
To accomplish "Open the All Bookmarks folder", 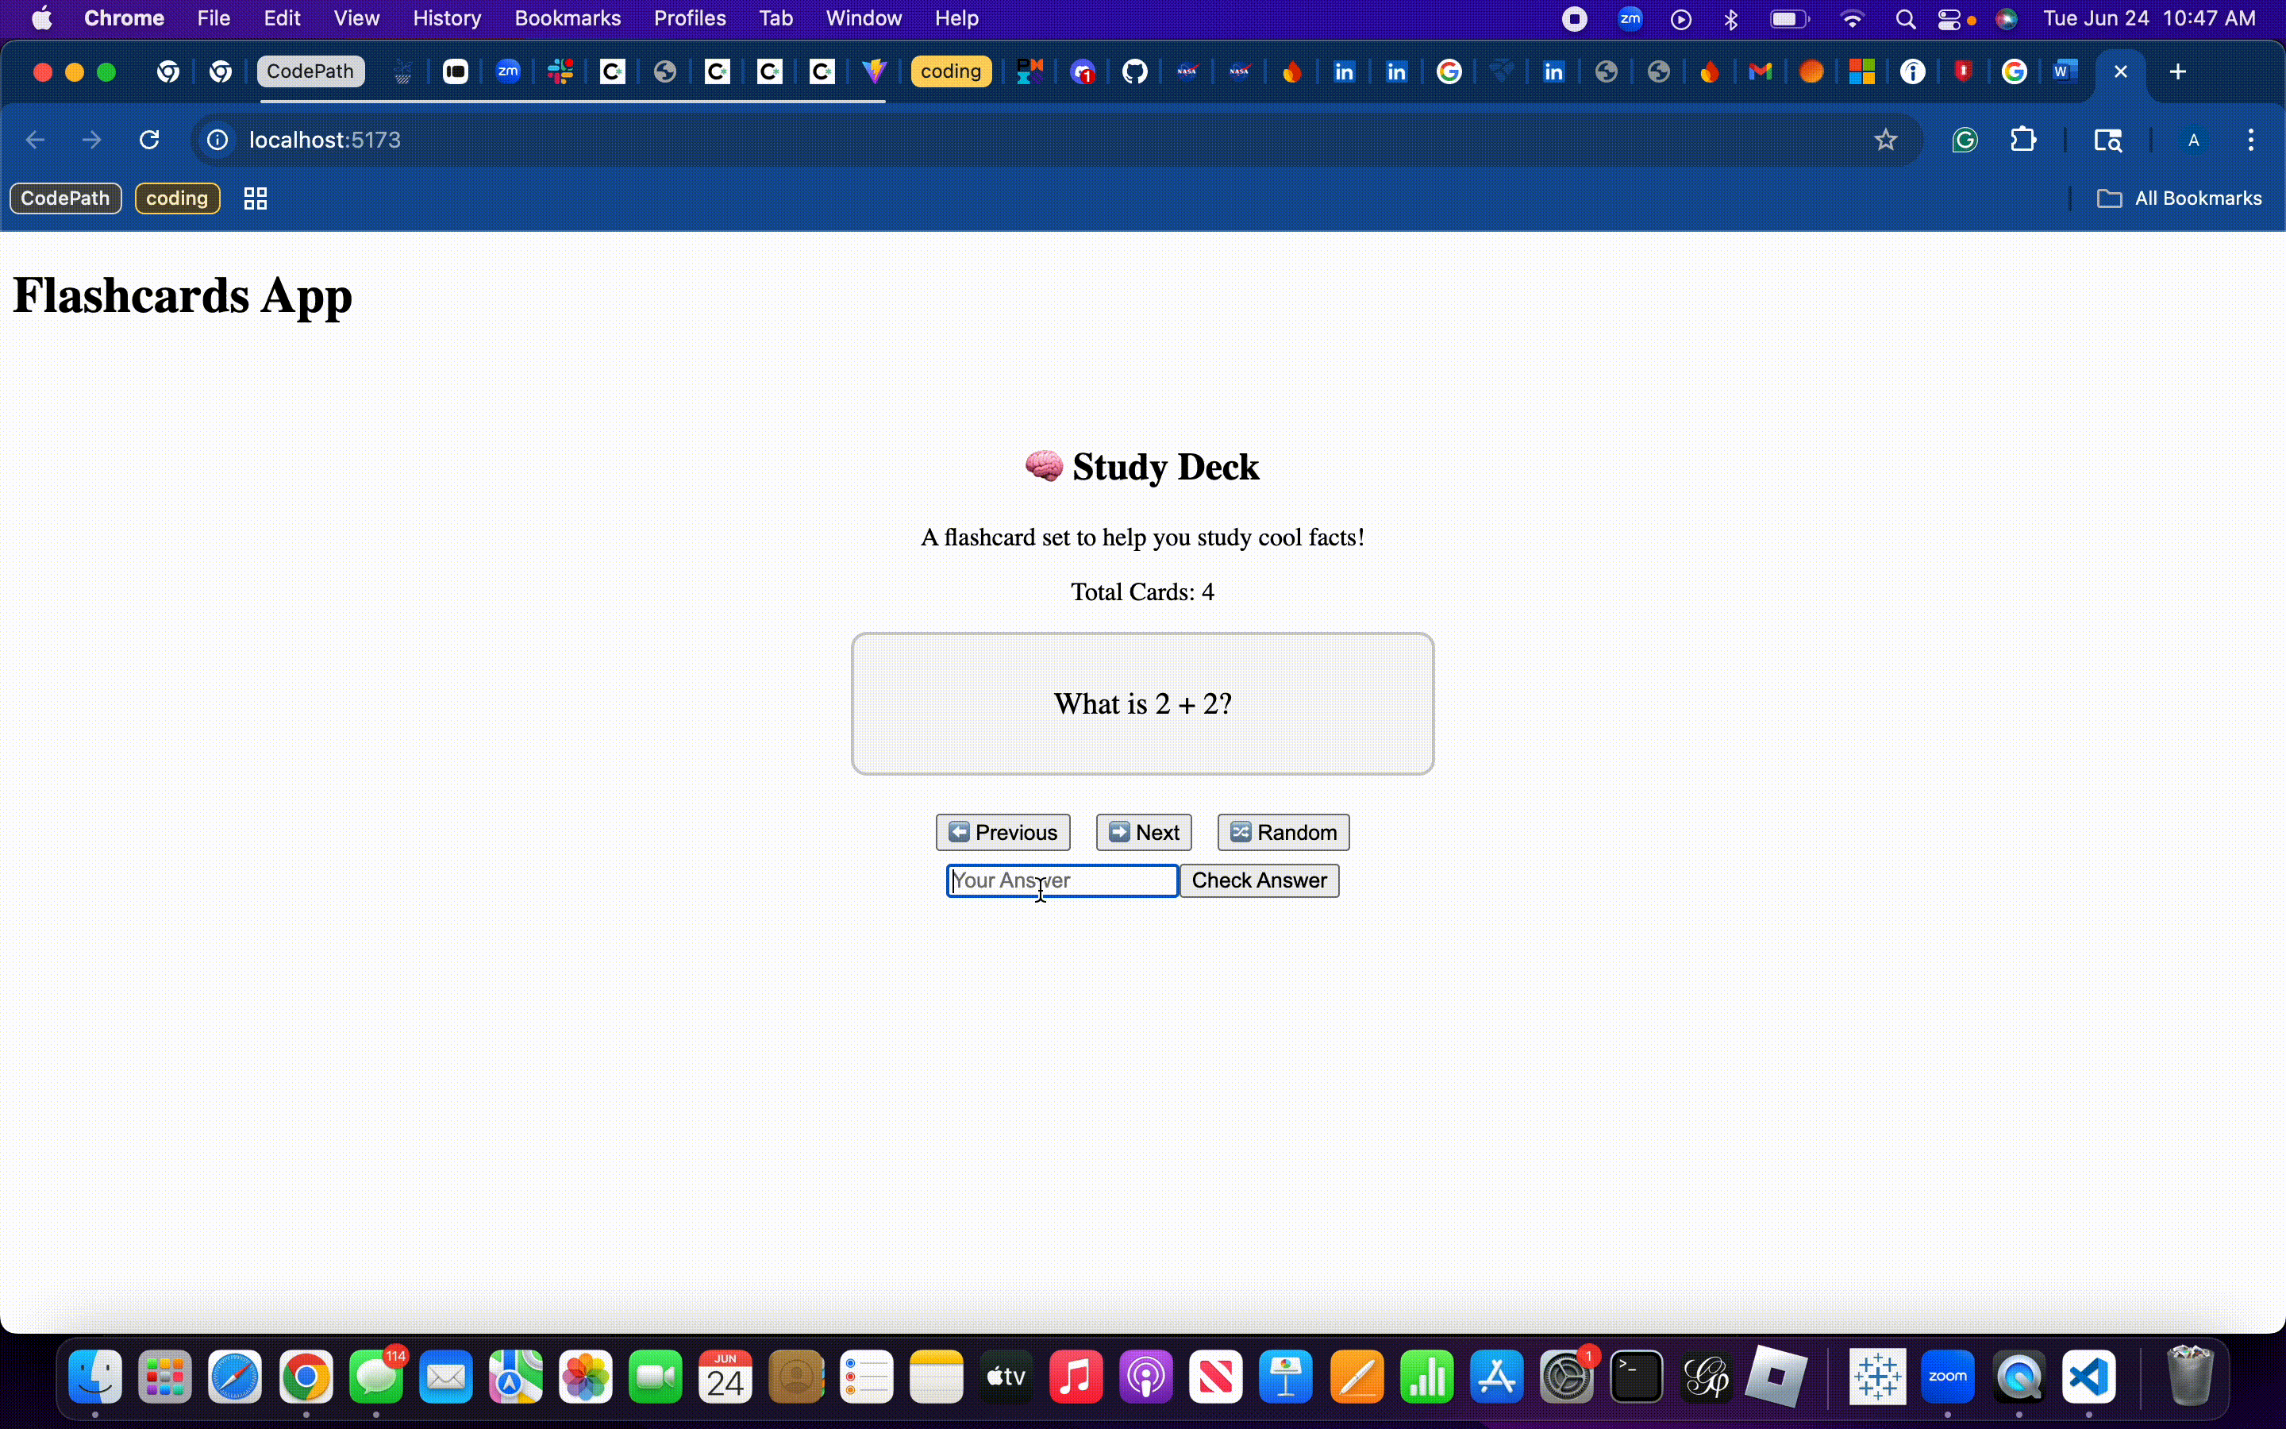I will coord(2178,198).
